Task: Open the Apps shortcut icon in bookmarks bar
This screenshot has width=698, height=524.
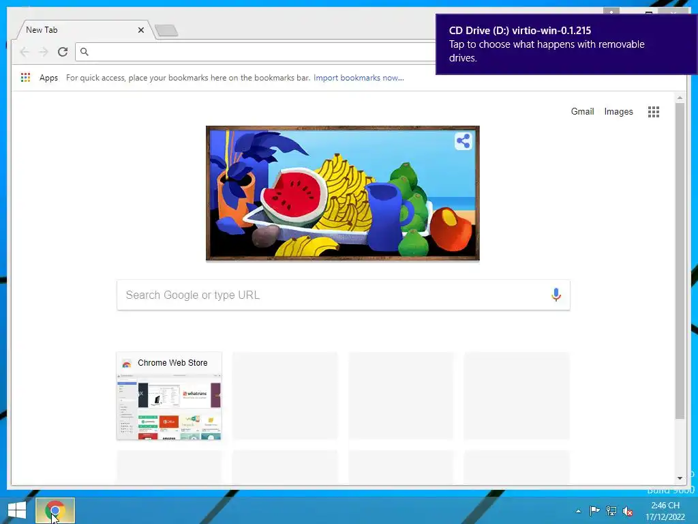Action: point(25,78)
